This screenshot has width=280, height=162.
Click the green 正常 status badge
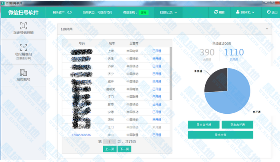pyautogui.click(x=144, y=12)
